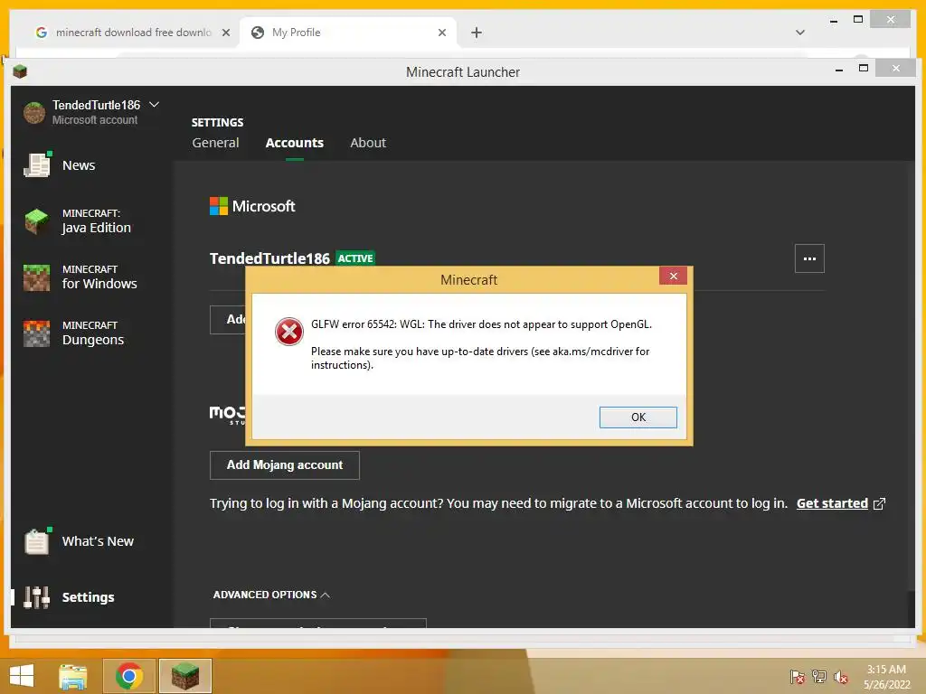Click the ACTIVE badge next to TendedTurtle186

pos(354,258)
